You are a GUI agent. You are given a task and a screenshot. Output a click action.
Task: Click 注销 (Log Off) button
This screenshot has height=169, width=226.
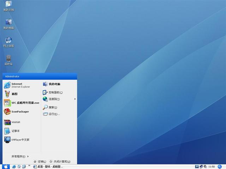[40, 162]
